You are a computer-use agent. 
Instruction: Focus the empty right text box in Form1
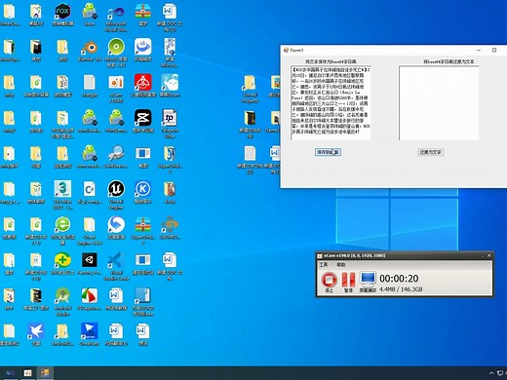(439, 103)
